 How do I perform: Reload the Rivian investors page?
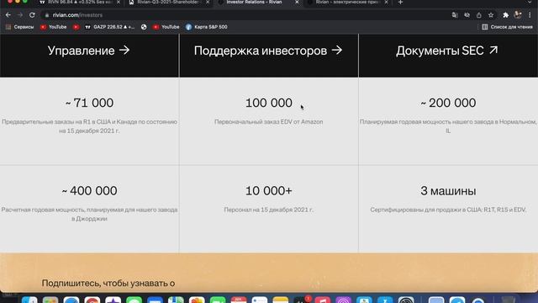tap(32, 15)
